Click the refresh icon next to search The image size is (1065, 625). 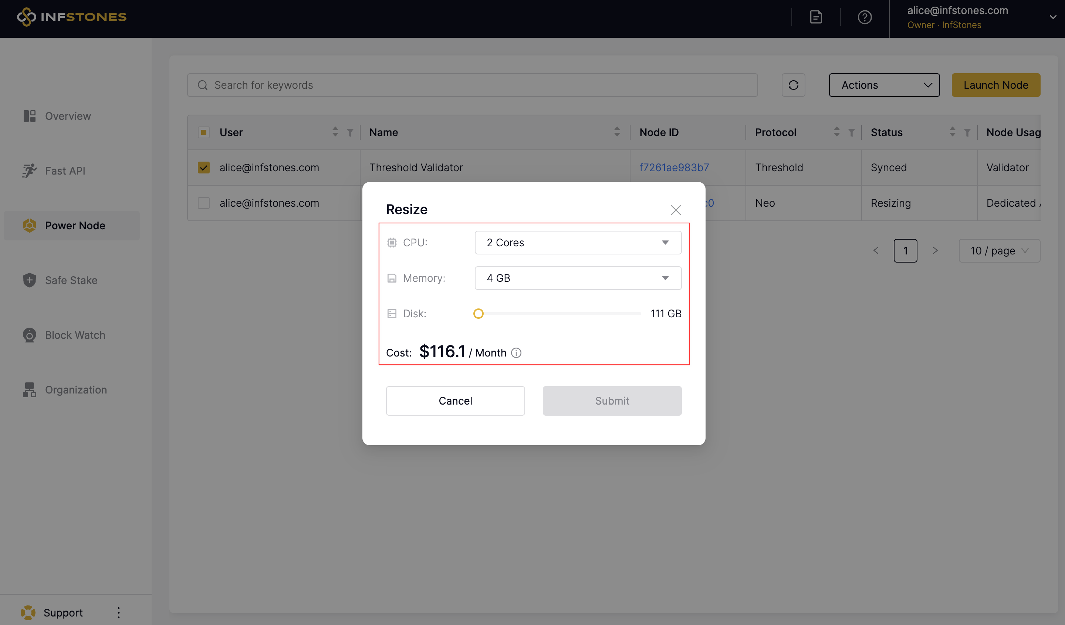[793, 85]
